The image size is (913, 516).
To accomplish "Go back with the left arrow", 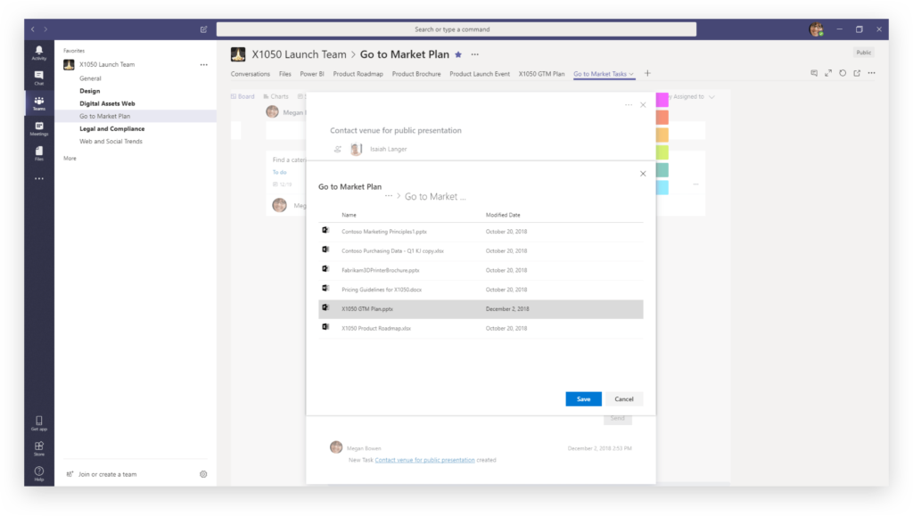I will [x=33, y=29].
